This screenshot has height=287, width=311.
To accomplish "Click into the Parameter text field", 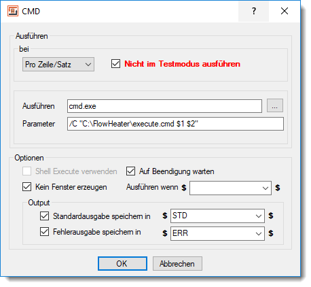I will coord(175,124).
